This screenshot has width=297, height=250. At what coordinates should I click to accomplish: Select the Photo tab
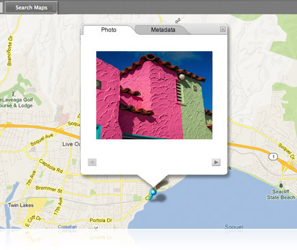tap(109, 30)
